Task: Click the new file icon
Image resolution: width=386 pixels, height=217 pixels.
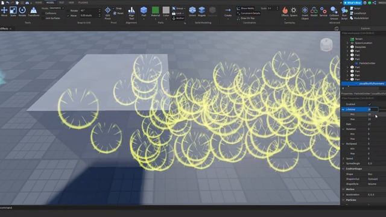Action: (x=2, y=2)
